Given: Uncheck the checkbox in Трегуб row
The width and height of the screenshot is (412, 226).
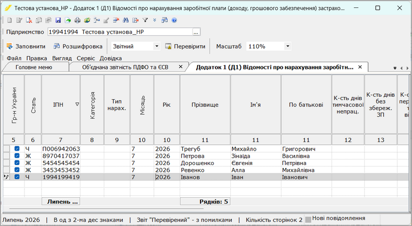Looking at the screenshot, I should pos(17,149).
